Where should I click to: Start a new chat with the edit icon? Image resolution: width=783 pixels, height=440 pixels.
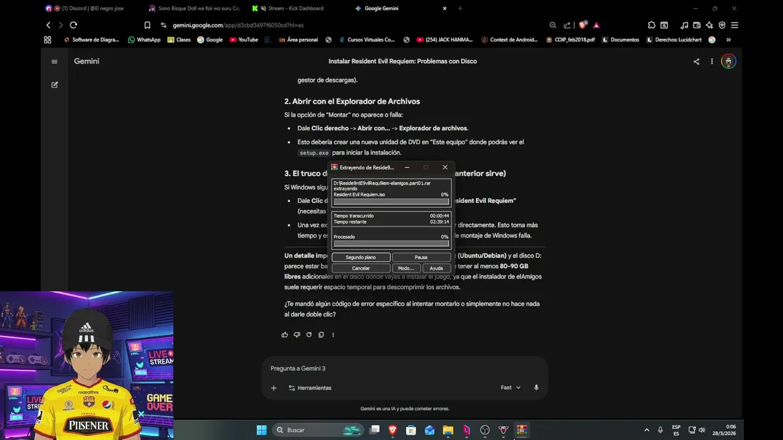click(54, 85)
